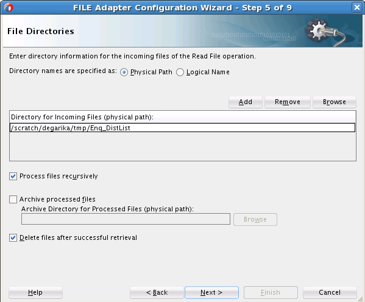
Task: Click Browse beside the archive directory field
Action: coord(255,219)
